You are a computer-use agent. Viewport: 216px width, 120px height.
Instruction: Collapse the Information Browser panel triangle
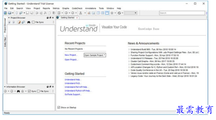tap(5, 87)
